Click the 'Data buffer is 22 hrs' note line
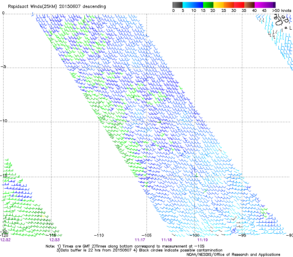293x257 pixels. (x=139, y=250)
